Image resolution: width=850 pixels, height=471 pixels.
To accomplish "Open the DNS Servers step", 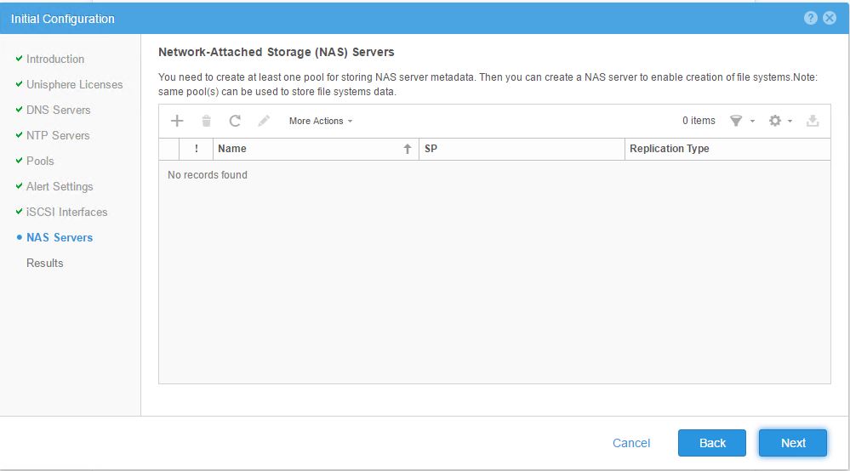I will [x=58, y=110].
